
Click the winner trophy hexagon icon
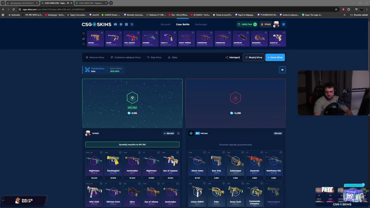[132, 98]
